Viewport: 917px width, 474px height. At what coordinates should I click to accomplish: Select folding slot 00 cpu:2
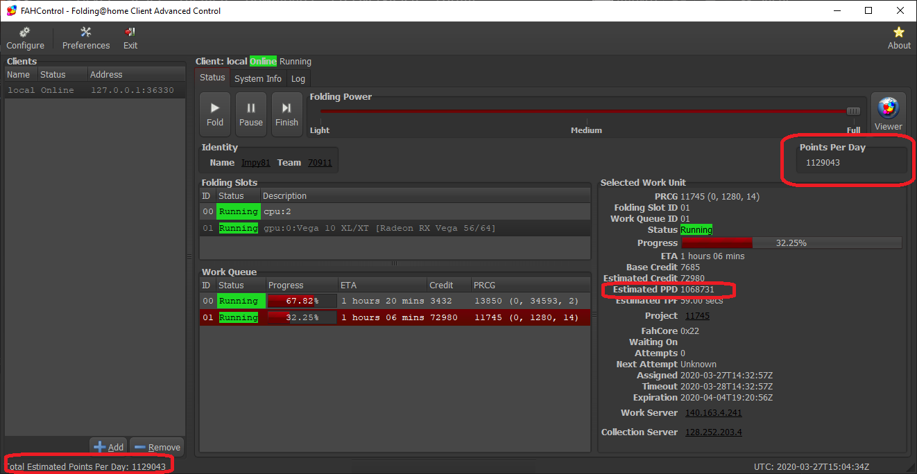pyautogui.click(x=395, y=211)
